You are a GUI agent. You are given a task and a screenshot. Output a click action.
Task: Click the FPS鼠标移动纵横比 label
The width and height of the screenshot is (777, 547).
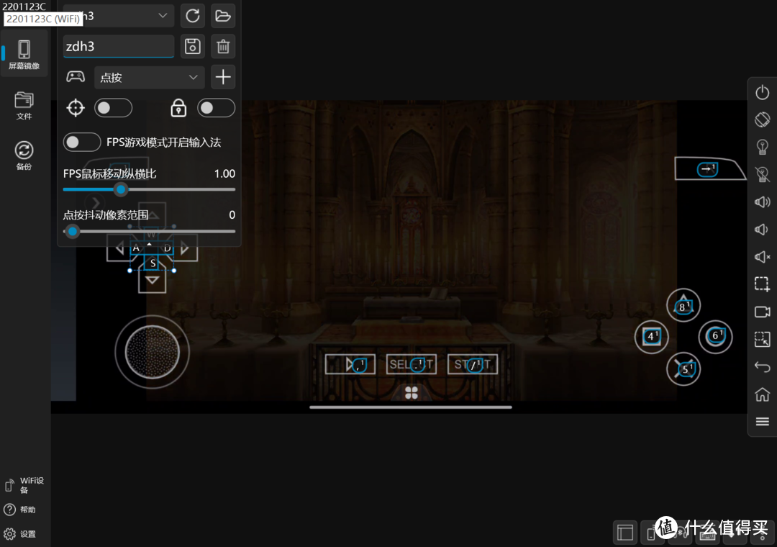click(109, 173)
